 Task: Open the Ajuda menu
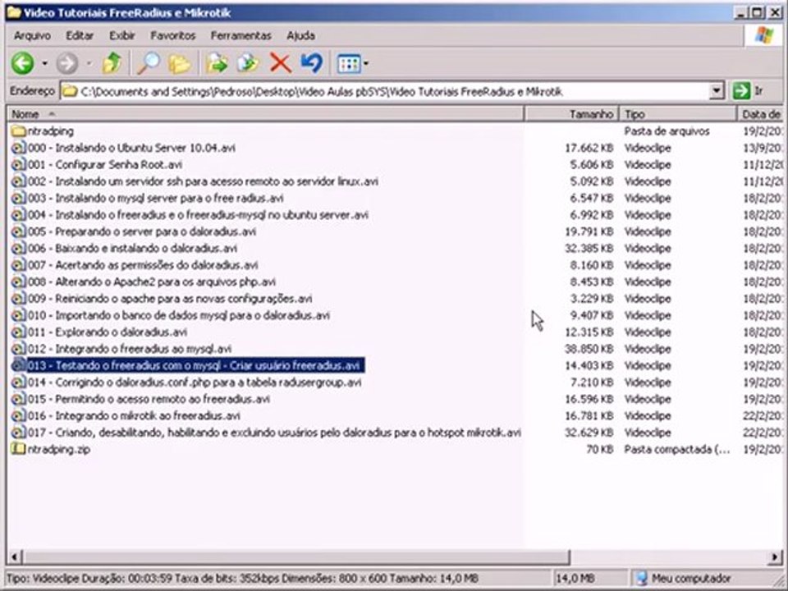click(301, 35)
